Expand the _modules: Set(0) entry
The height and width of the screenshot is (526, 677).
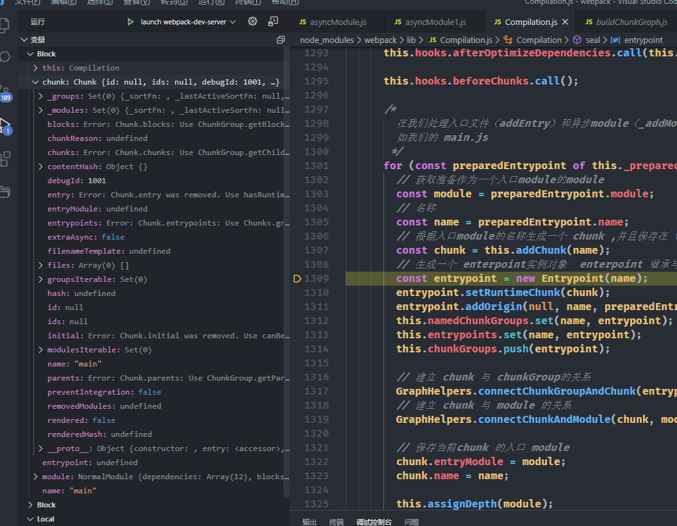click(x=40, y=110)
